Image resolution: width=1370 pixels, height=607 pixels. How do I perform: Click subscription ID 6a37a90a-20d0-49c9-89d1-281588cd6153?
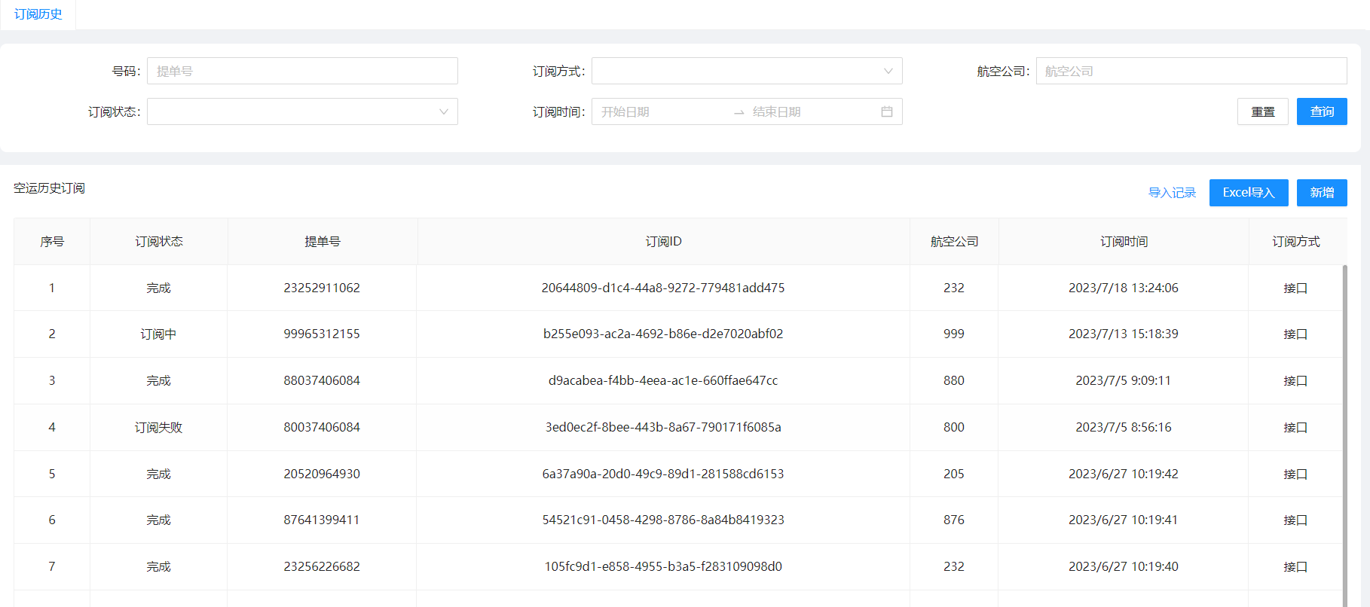click(663, 474)
